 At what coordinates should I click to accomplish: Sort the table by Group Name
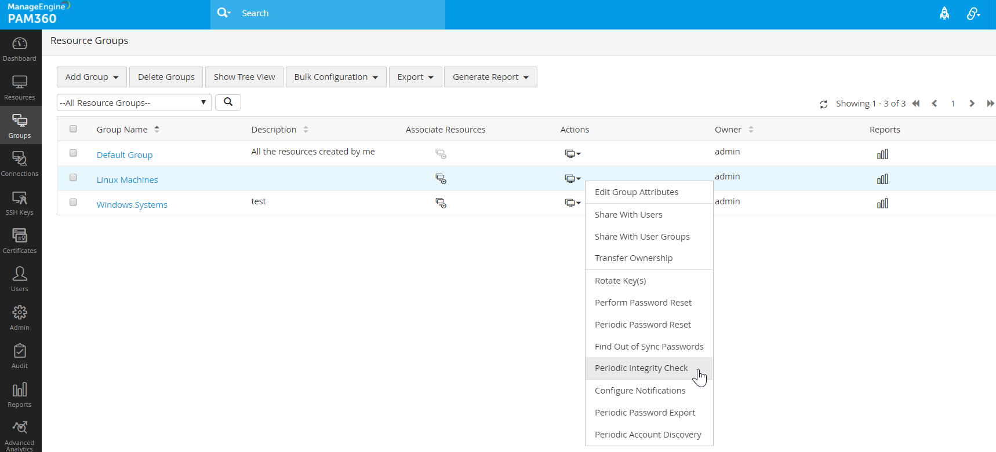pyautogui.click(x=122, y=130)
